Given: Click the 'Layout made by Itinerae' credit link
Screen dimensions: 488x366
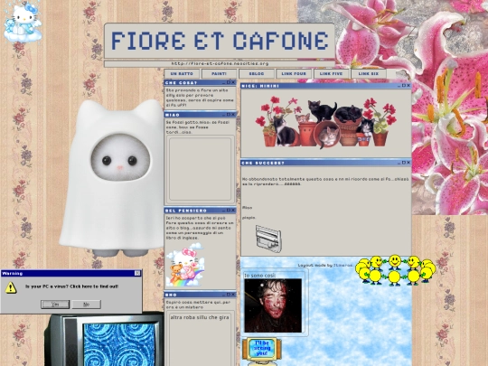Looking at the screenshot, I should (x=325, y=266).
